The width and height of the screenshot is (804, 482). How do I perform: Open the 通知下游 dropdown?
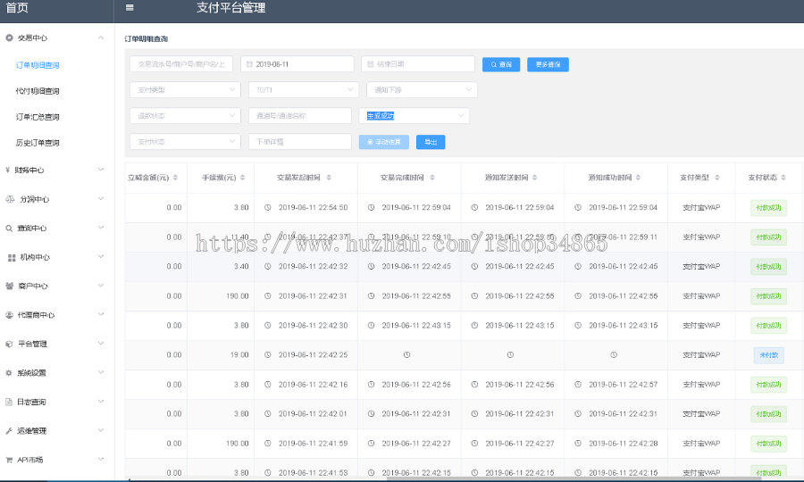tap(422, 89)
